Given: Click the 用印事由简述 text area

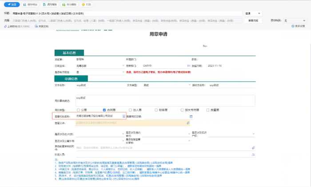Looking at the screenshot, I should (155, 100).
